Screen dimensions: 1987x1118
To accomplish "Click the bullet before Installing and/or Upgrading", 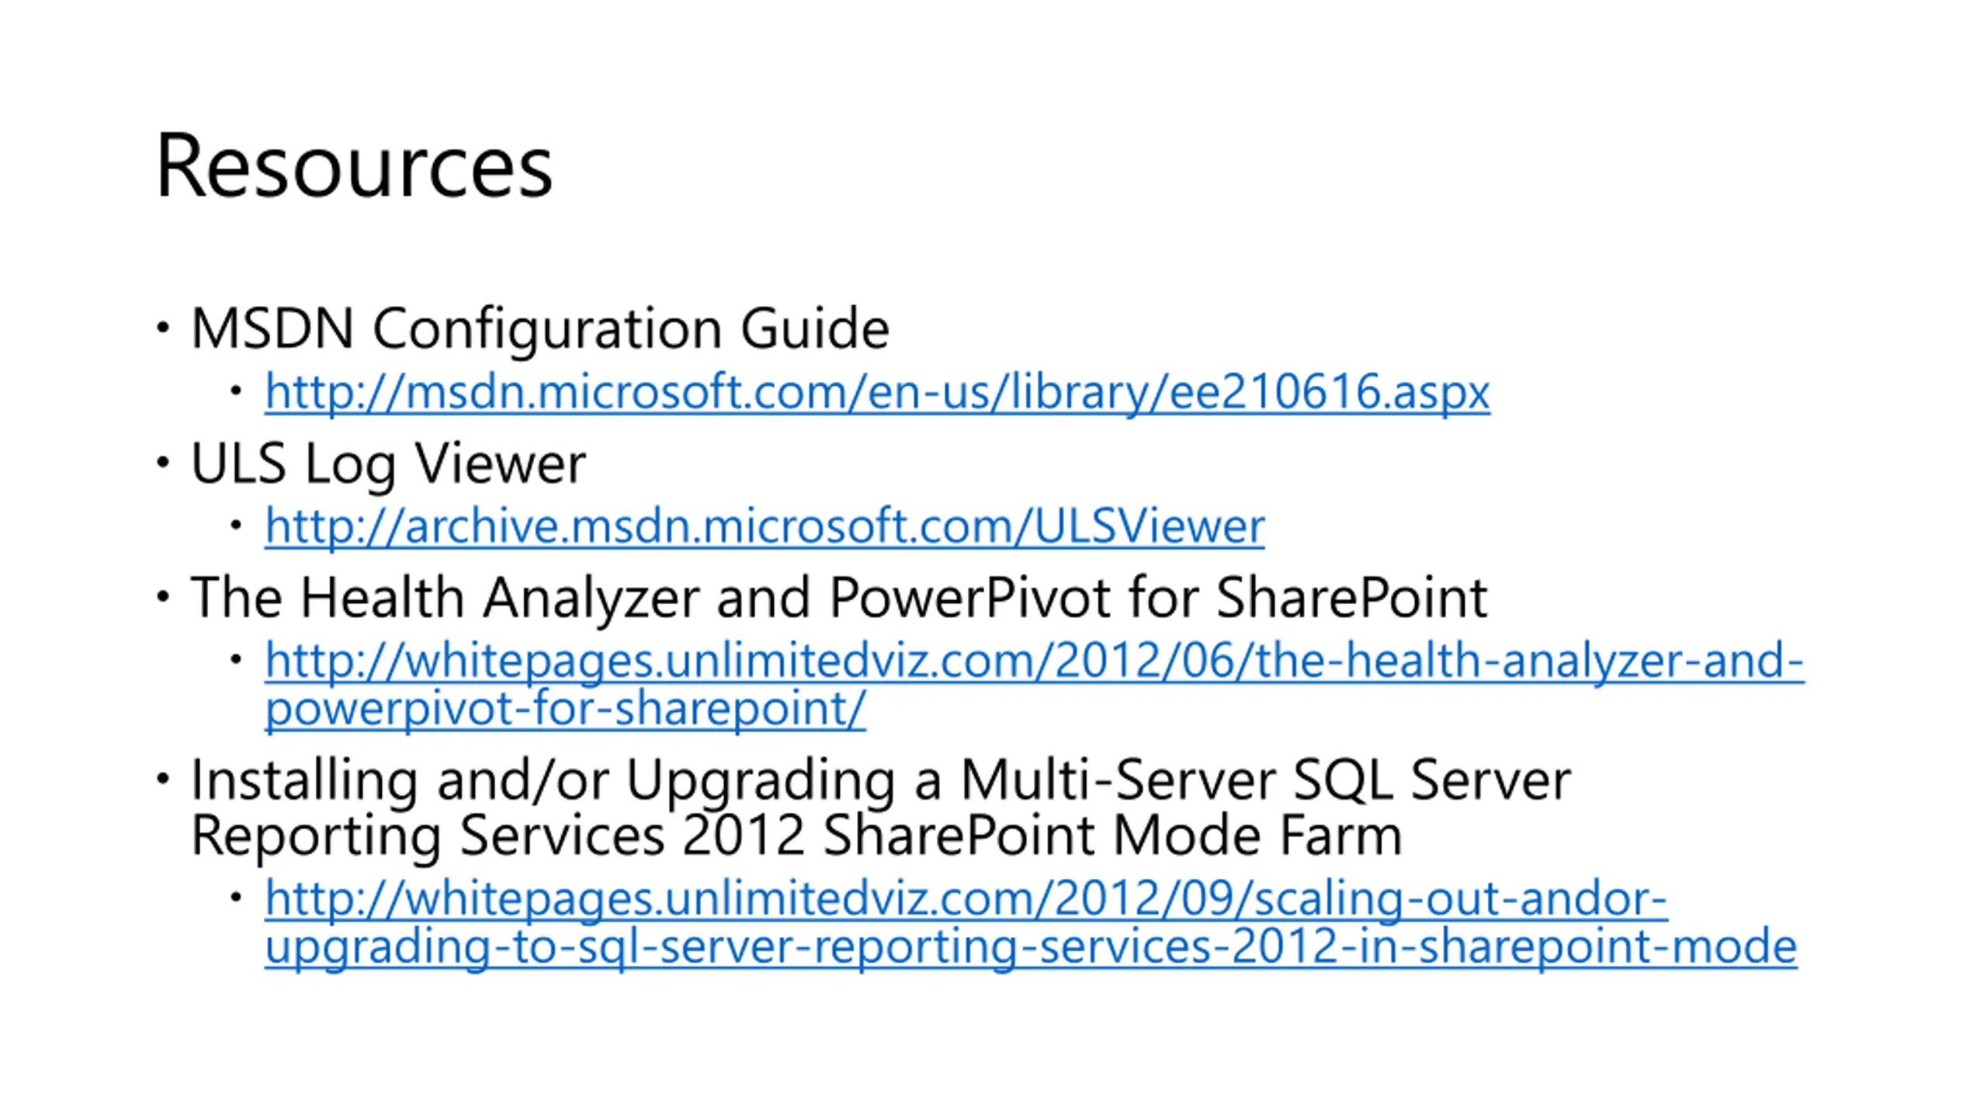I will [x=162, y=779].
